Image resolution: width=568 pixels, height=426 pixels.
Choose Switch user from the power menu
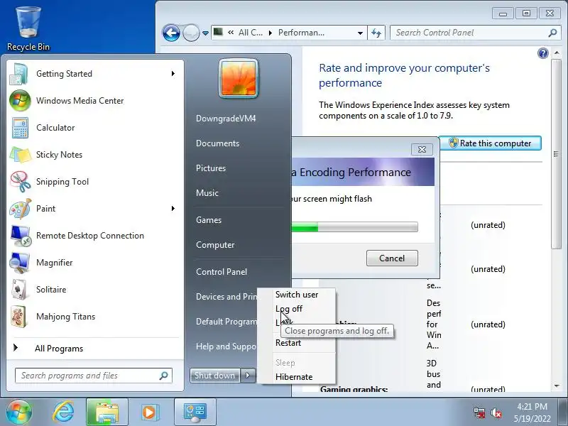pyautogui.click(x=297, y=295)
